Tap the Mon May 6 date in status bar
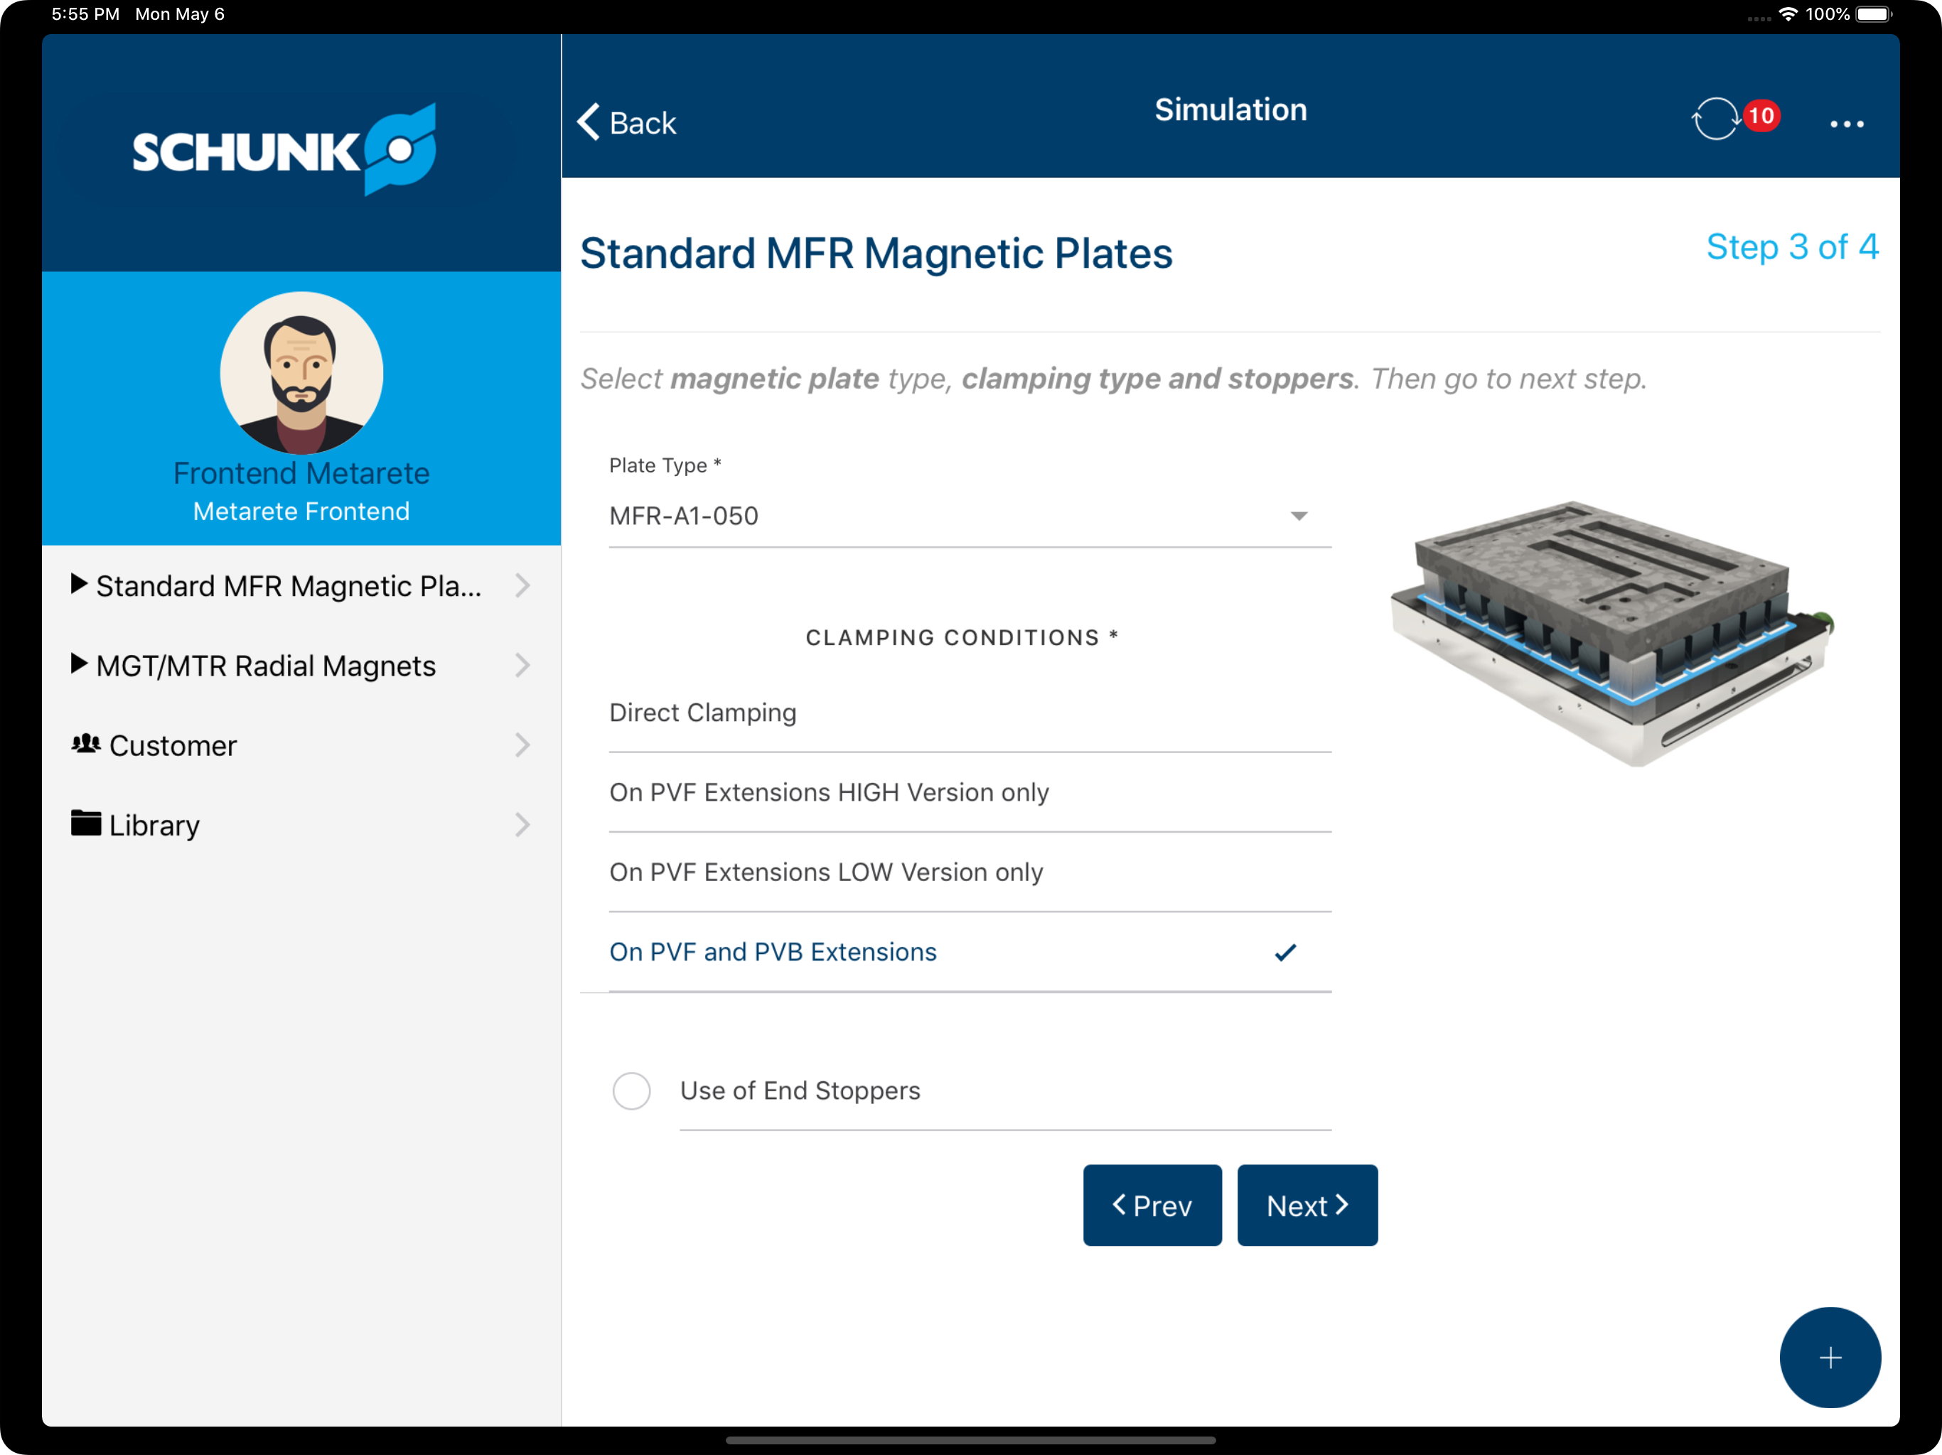This screenshot has height=1455, width=1942. pos(180,14)
